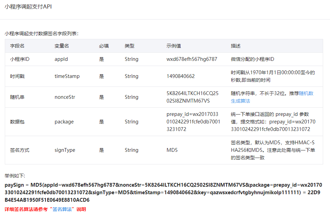Click String type in the nonceStr row
This screenshot has width=330, height=213.
131,97
